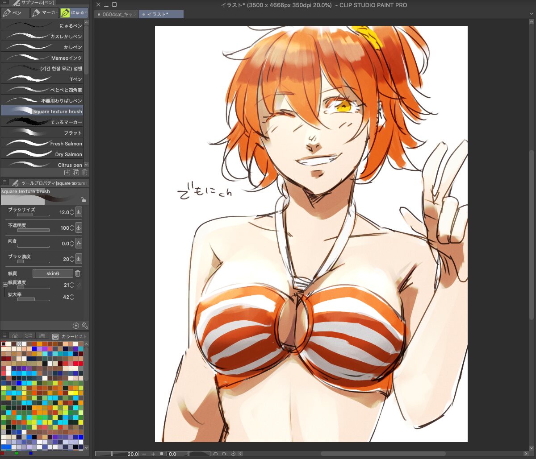Adjust the opacity slider bar
The height and width of the screenshot is (459, 536).
(33, 230)
